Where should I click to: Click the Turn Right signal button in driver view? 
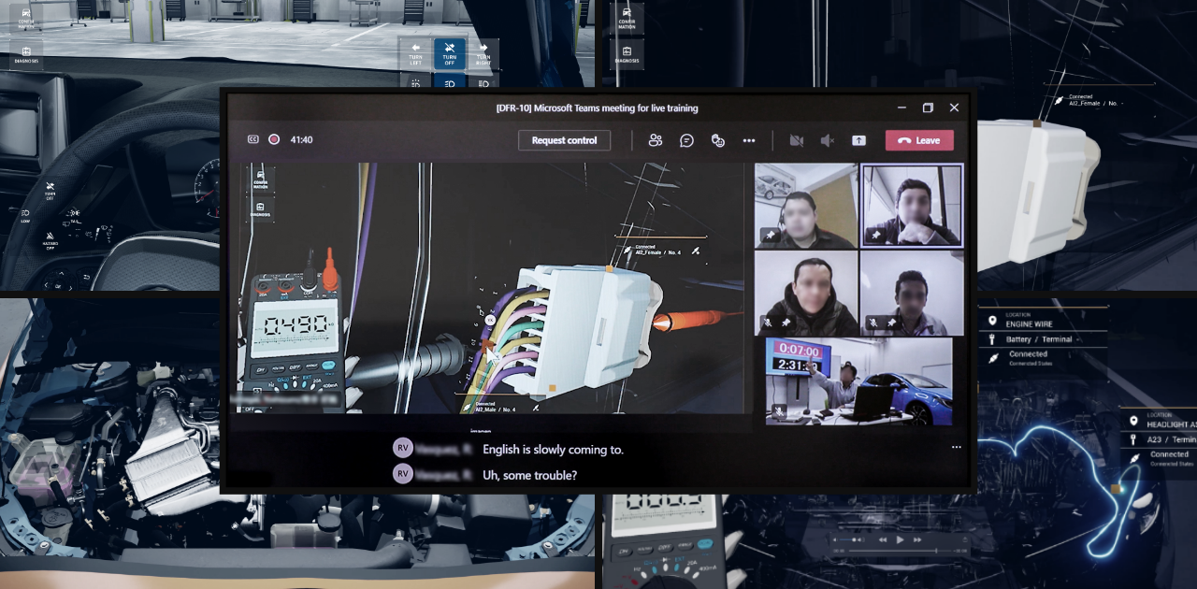483,52
